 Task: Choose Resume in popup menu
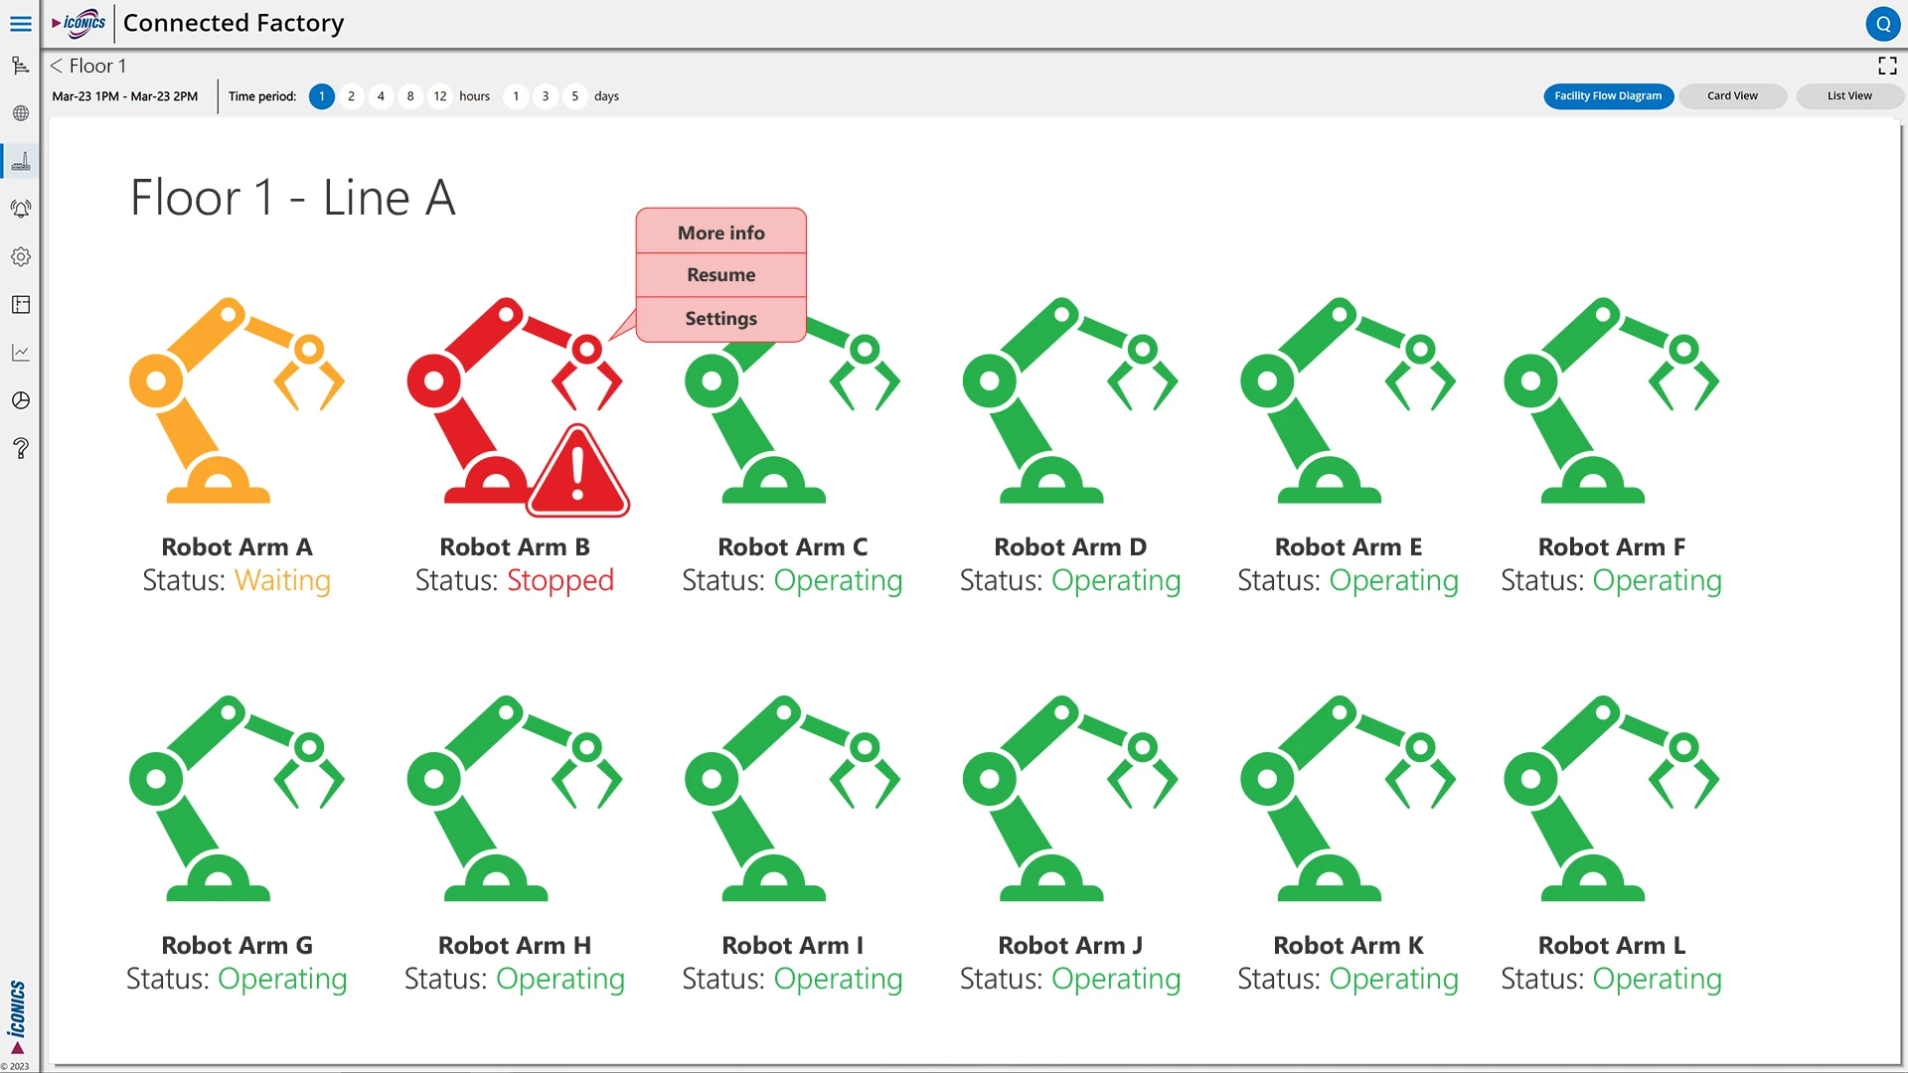pos(720,275)
